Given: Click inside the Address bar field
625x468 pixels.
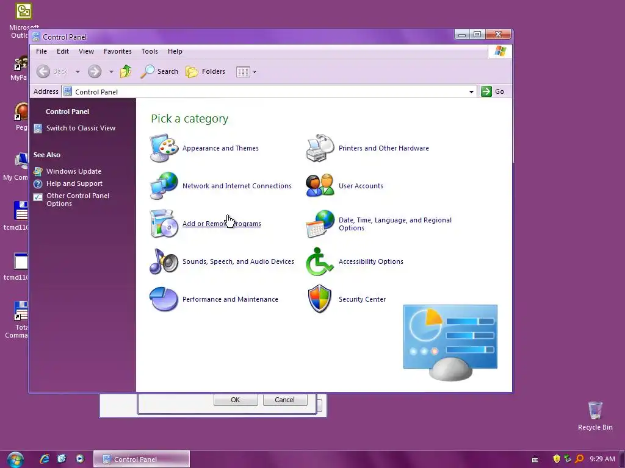Looking at the screenshot, I should coord(269,91).
